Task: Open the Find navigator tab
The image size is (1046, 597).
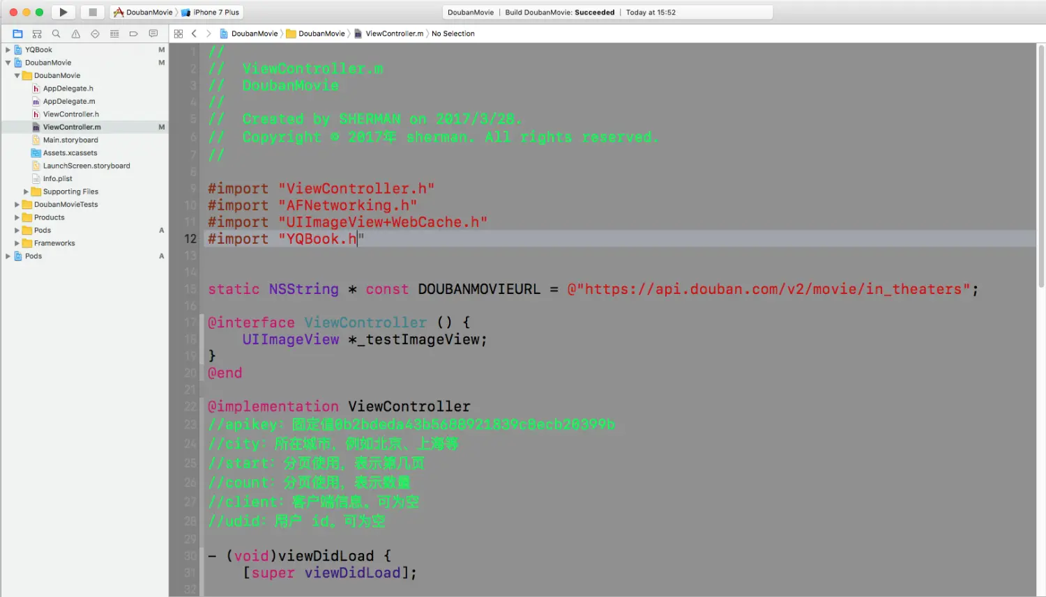Action: [x=56, y=33]
